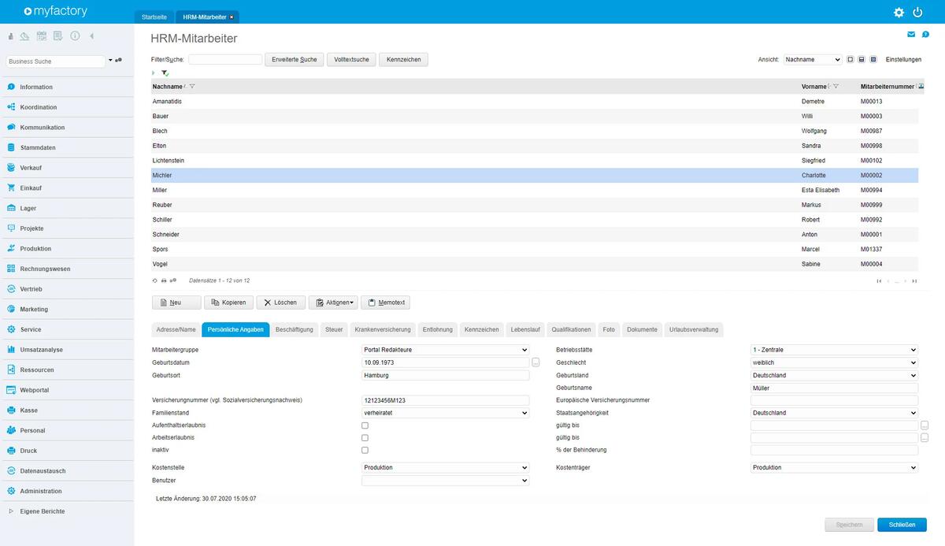Open the Kostenträger dropdown
This screenshot has width=945, height=546.
(x=834, y=467)
